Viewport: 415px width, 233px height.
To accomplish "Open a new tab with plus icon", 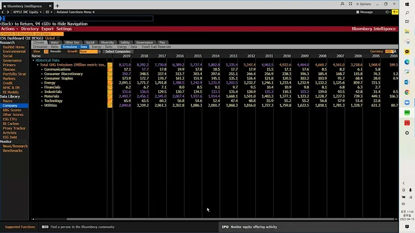I will pos(58,6).
